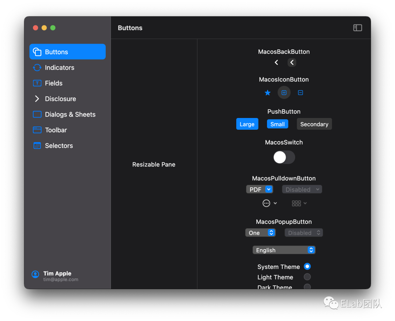
Task: Select the System Theme radio button
Action: (x=307, y=266)
